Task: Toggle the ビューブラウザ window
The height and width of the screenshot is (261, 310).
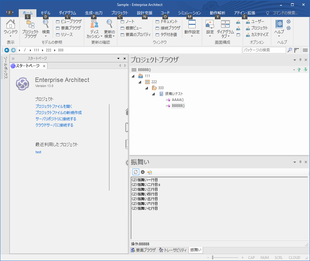Action: point(69,21)
